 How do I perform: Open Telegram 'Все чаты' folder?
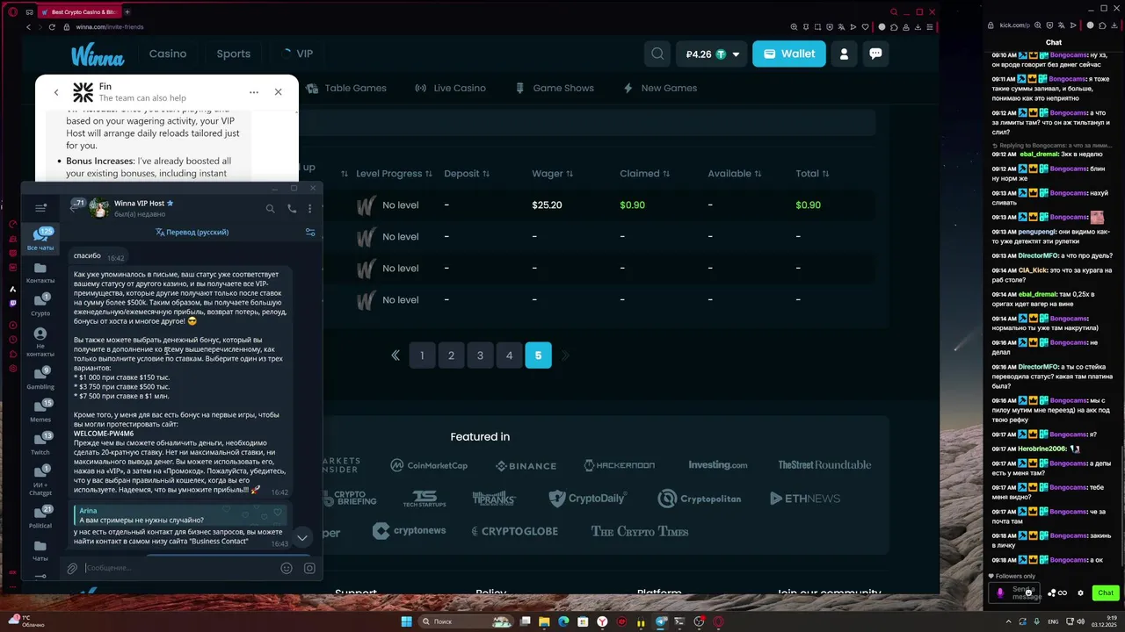(x=40, y=239)
